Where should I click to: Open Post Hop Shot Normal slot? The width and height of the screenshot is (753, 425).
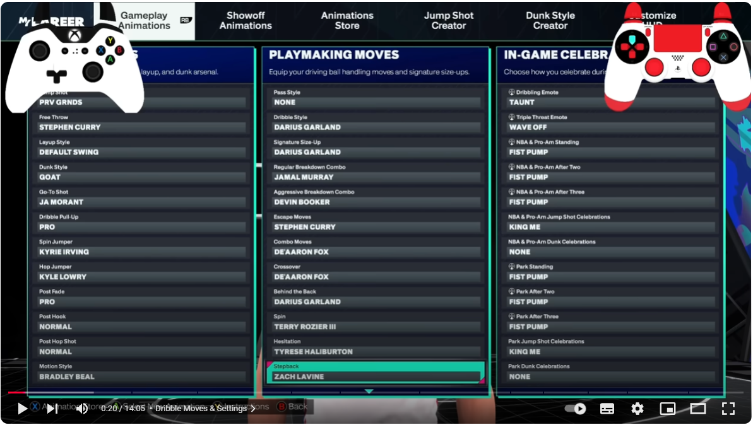(x=141, y=347)
